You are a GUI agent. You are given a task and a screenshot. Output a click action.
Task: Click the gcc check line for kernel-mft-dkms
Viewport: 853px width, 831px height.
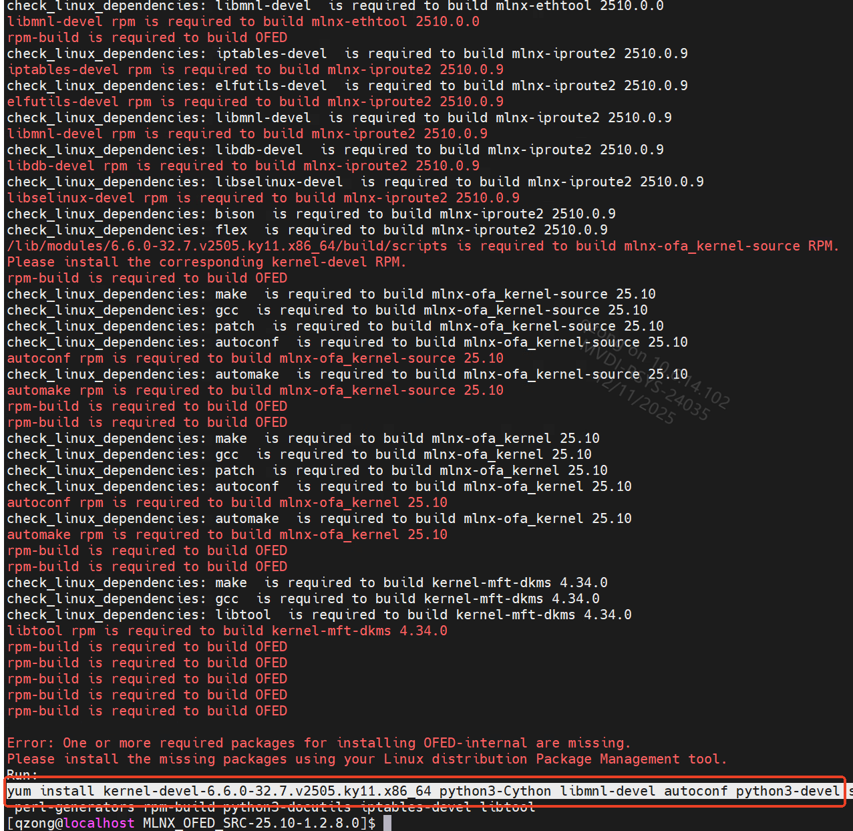click(303, 599)
